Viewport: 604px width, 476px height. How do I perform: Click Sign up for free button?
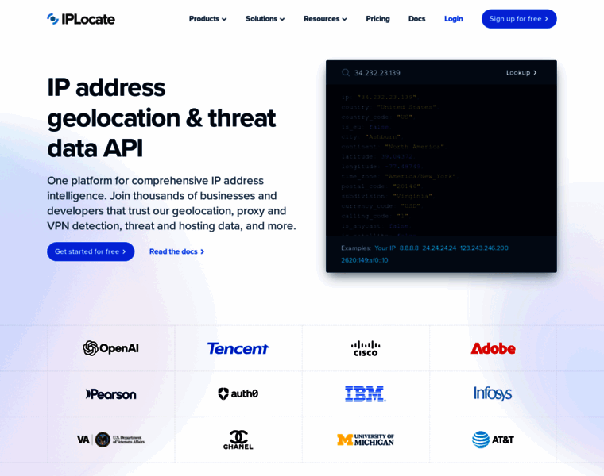(x=519, y=19)
